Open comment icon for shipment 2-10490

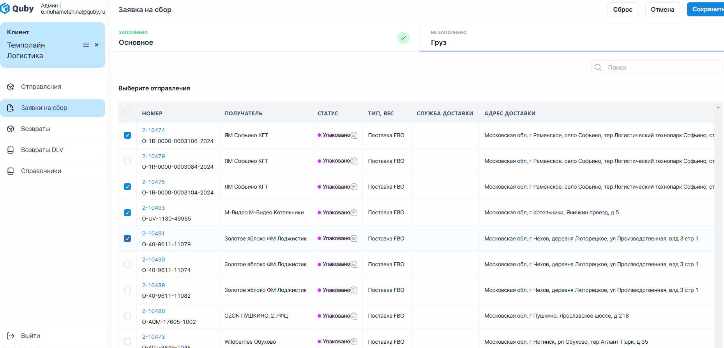[x=354, y=264]
